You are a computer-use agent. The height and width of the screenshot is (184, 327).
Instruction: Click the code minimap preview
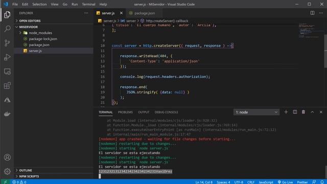tap(311, 30)
